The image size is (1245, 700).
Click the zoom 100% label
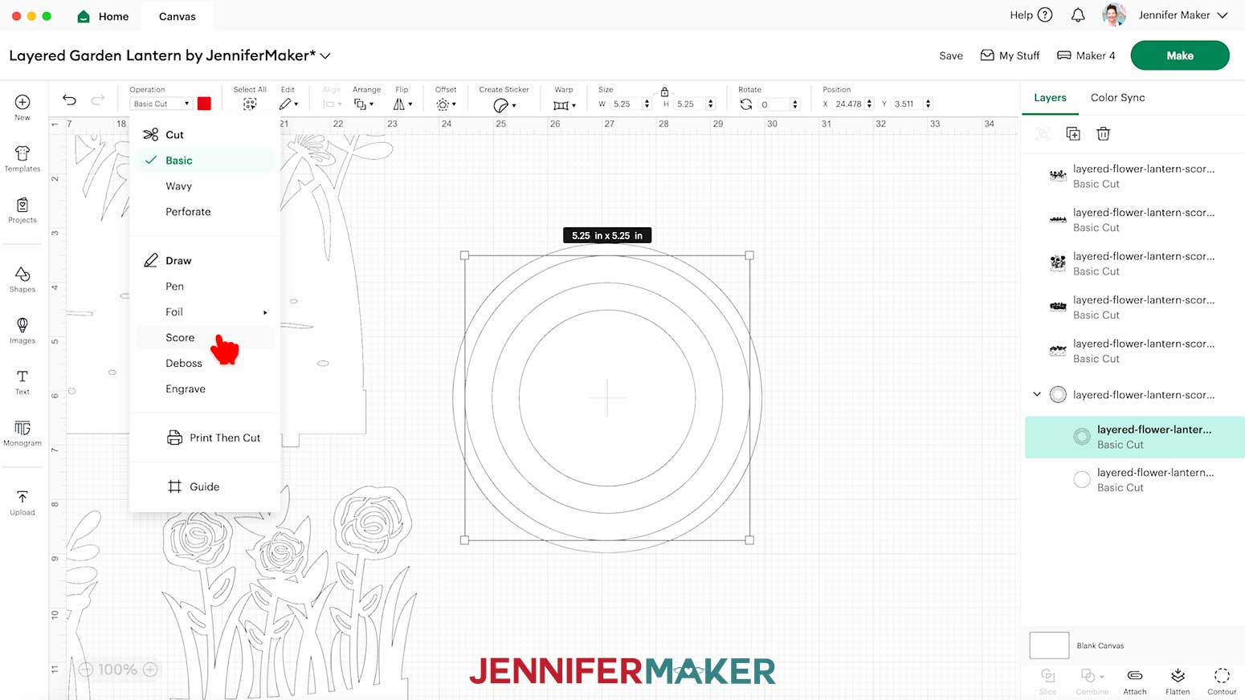pyautogui.click(x=117, y=669)
